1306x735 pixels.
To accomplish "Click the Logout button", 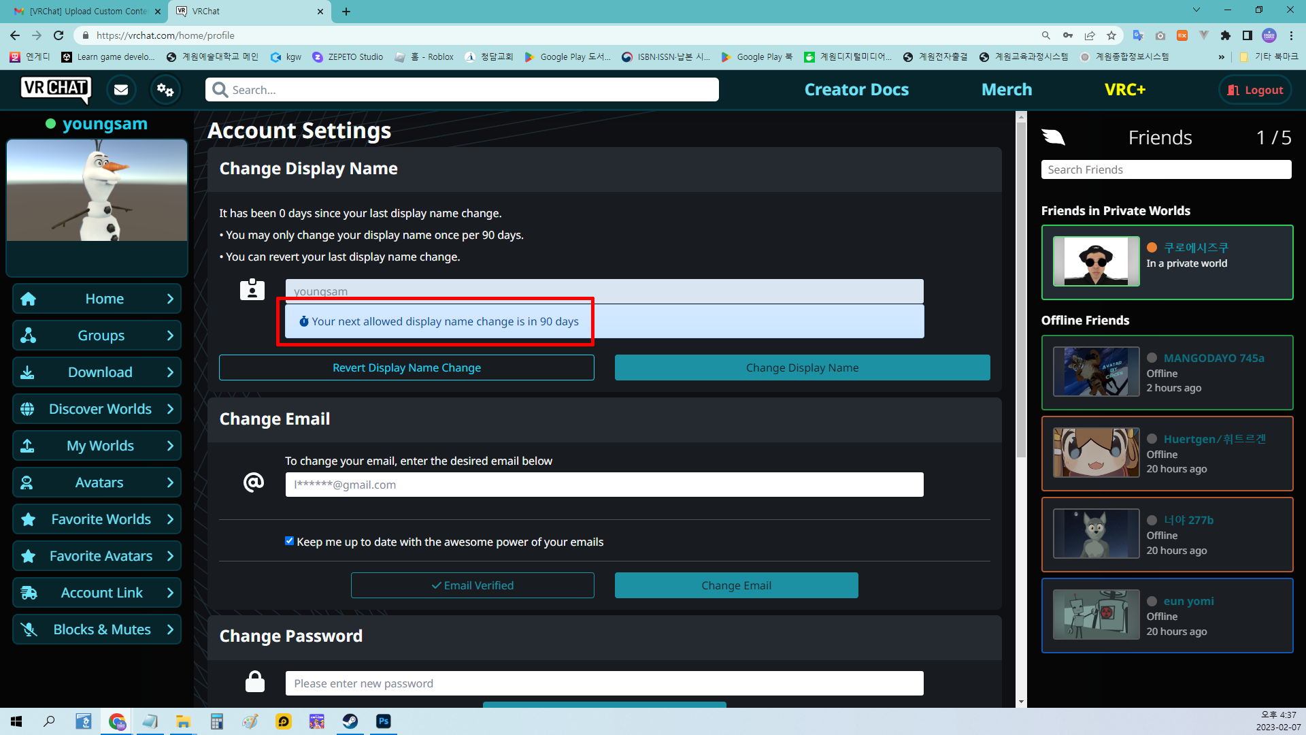I will (1255, 90).
